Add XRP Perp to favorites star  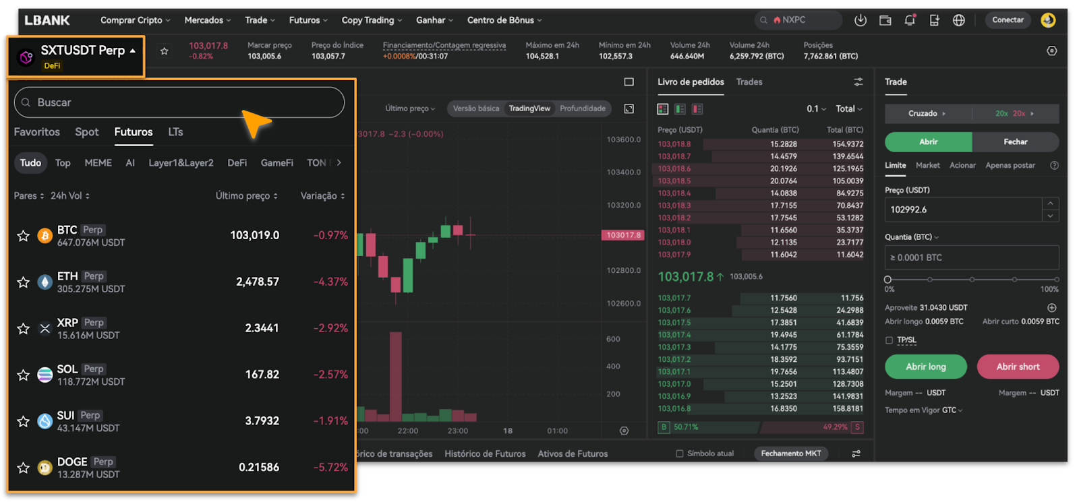[24, 329]
